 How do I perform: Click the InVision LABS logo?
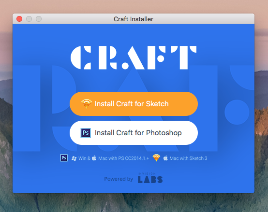pos(150,178)
